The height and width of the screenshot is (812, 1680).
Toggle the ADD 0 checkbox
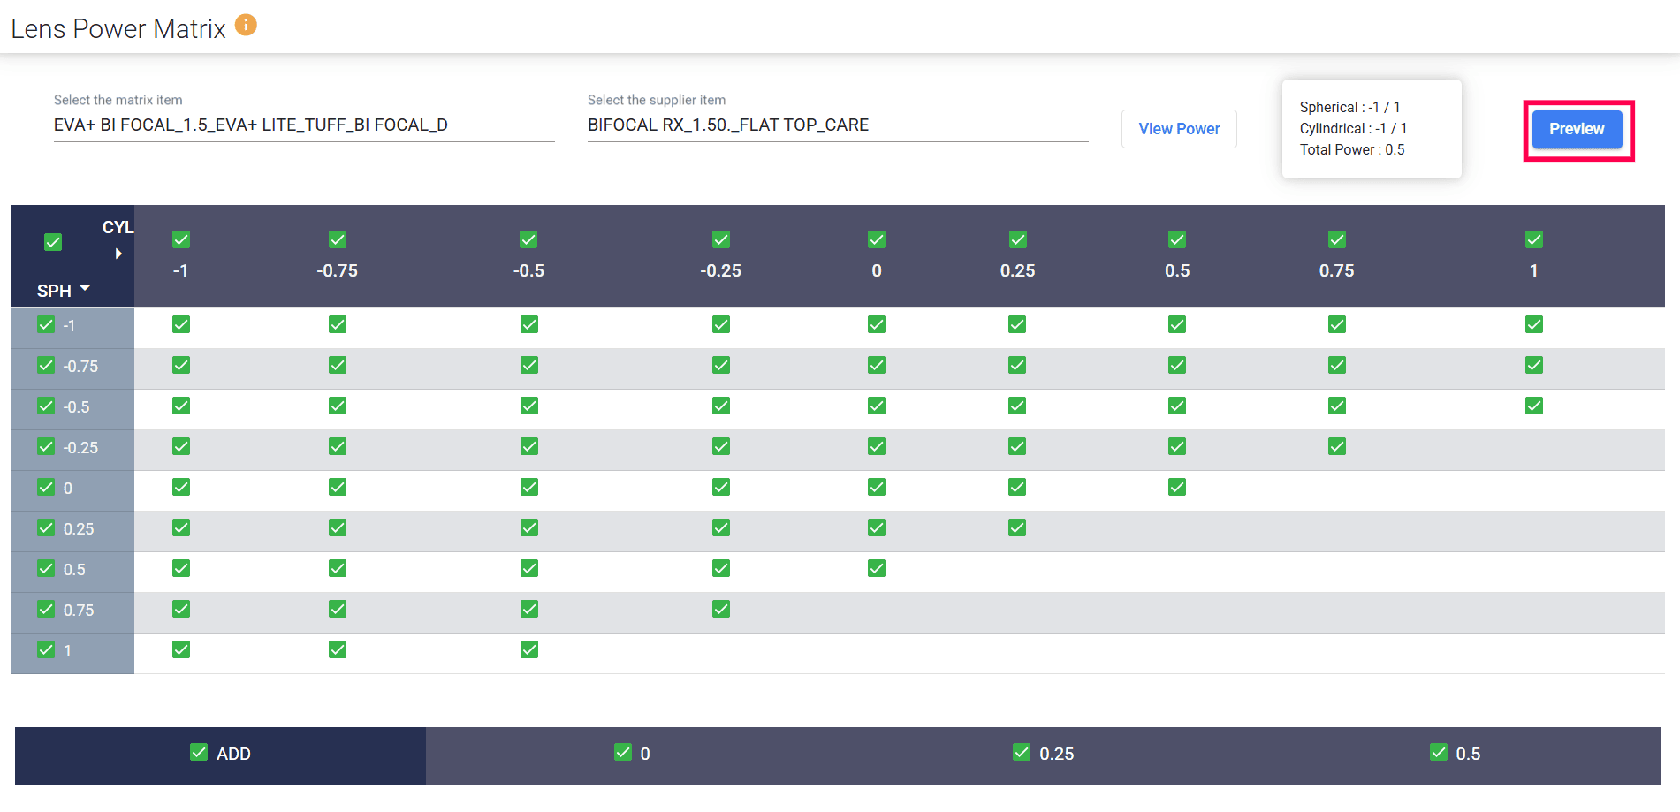(623, 753)
